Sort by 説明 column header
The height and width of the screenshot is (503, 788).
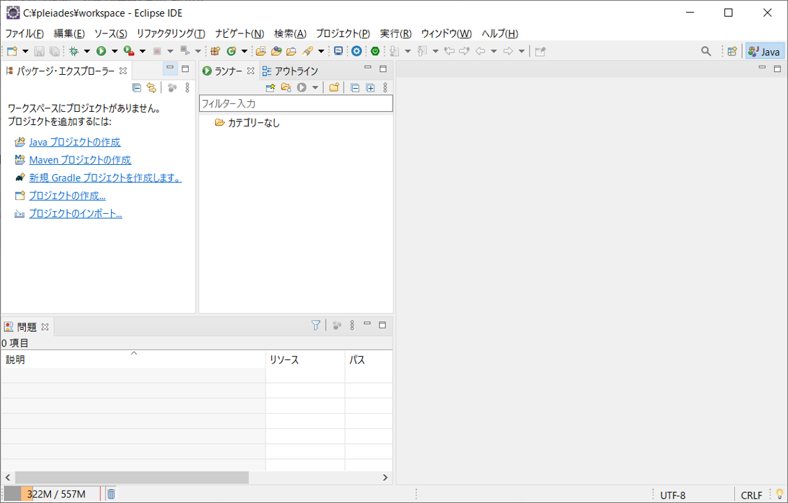coord(133,360)
